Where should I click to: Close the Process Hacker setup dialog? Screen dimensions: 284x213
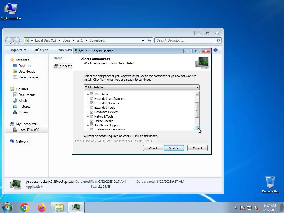point(206,51)
